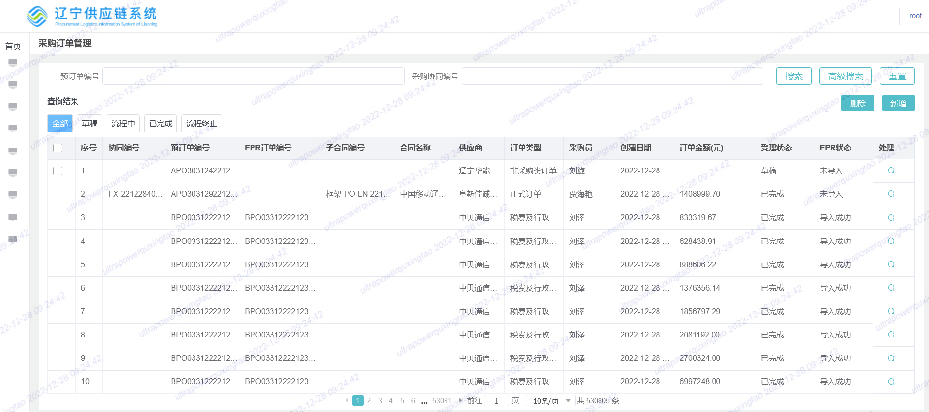
Task: Click the EPR状态 column header
Action: pos(835,148)
